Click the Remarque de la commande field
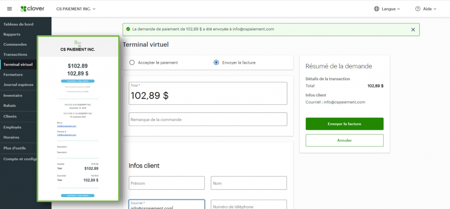Screen dimensions: 450x209 click(207, 119)
